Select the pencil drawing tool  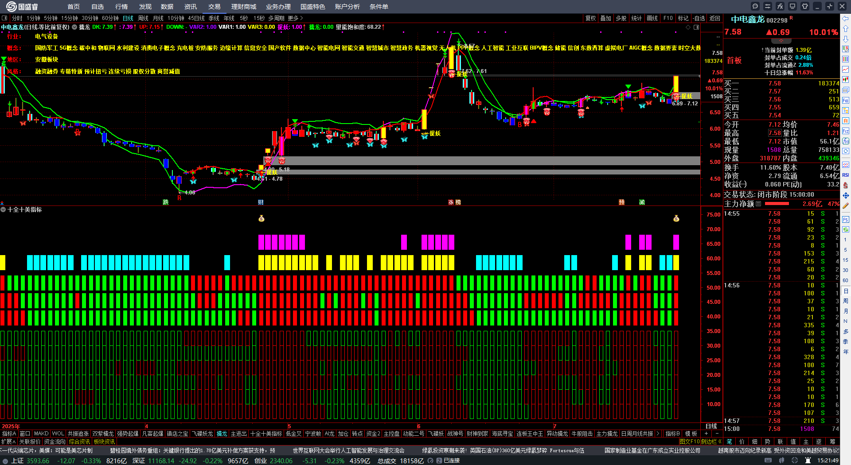tap(846, 205)
